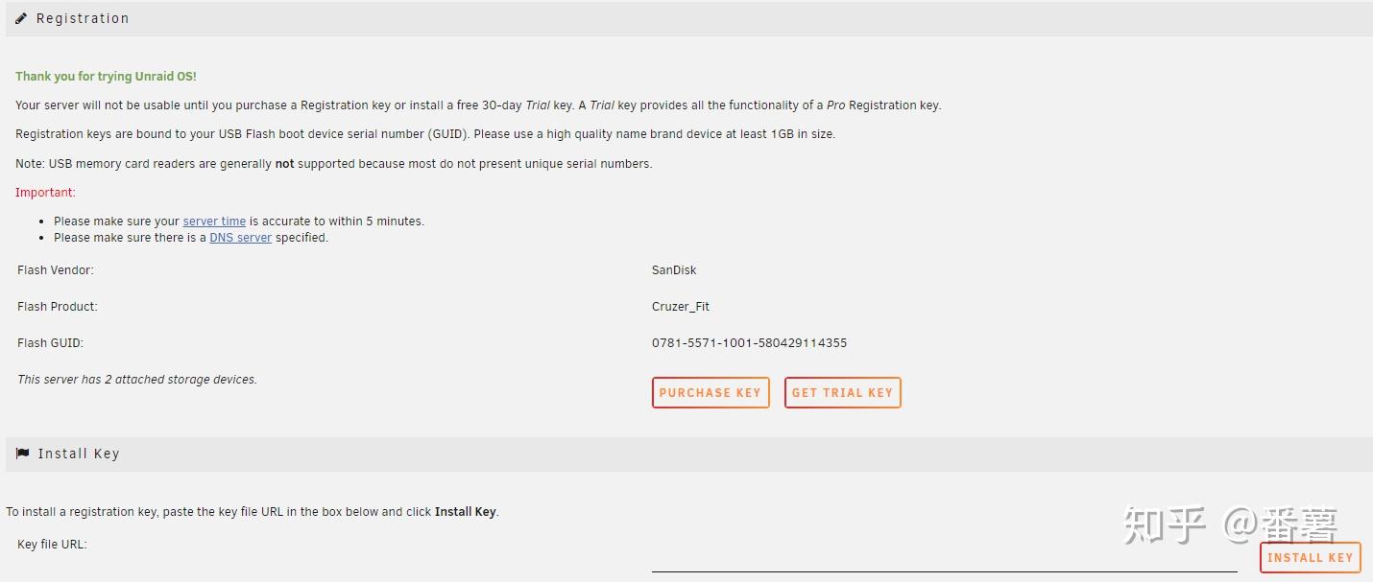1373x582 pixels.
Task: Click the pencil icon beside Registration
Action: coord(21,18)
